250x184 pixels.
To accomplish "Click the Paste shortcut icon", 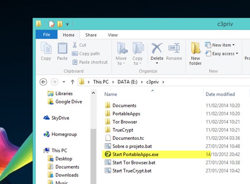I will click(75, 62).
